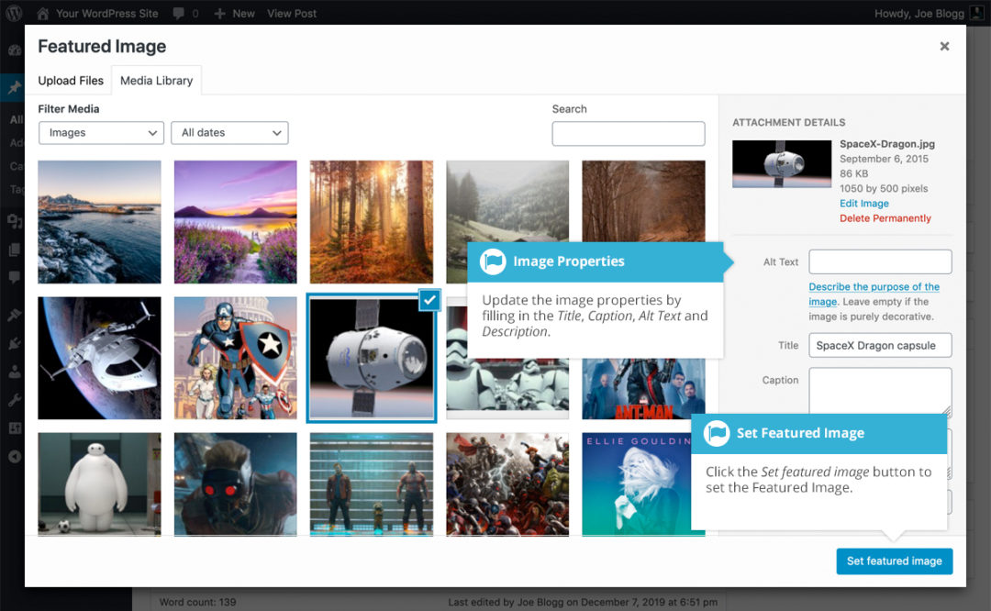Open the Edit Image link
This screenshot has width=991, height=611.
point(863,204)
